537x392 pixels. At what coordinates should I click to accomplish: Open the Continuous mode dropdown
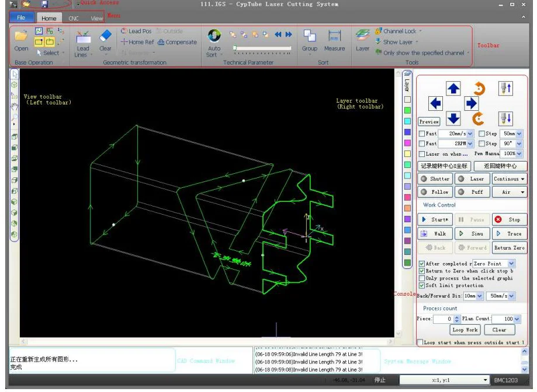point(509,179)
